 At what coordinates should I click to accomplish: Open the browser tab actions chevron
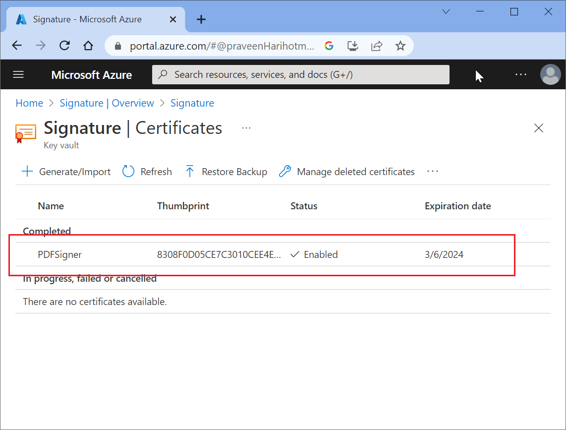click(x=446, y=11)
